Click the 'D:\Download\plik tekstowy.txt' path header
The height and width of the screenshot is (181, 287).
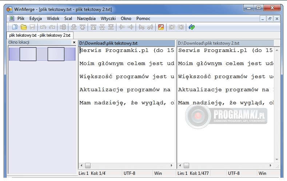(x=127, y=43)
